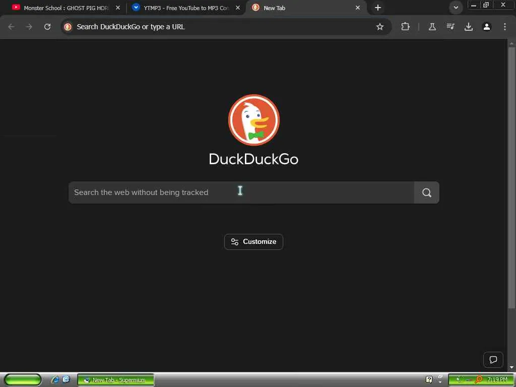Image resolution: width=516 pixels, height=387 pixels.
Task: Click the DuckDuckGo duck logo
Action: tap(254, 120)
